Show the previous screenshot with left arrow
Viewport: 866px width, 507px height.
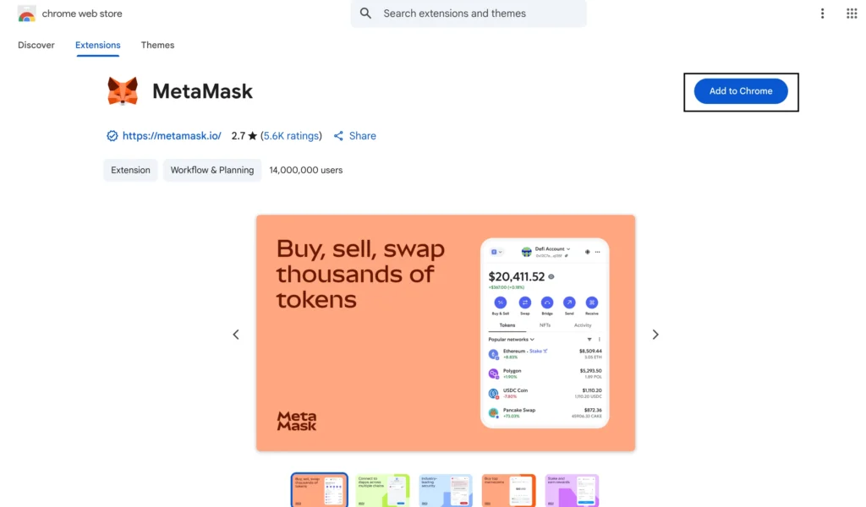pyautogui.click(x=236, y=335)
